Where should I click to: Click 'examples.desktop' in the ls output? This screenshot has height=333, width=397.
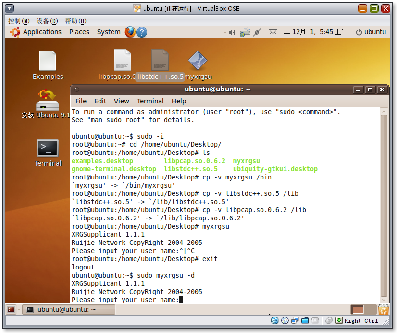pyautogui.click(x=102, y=161)
